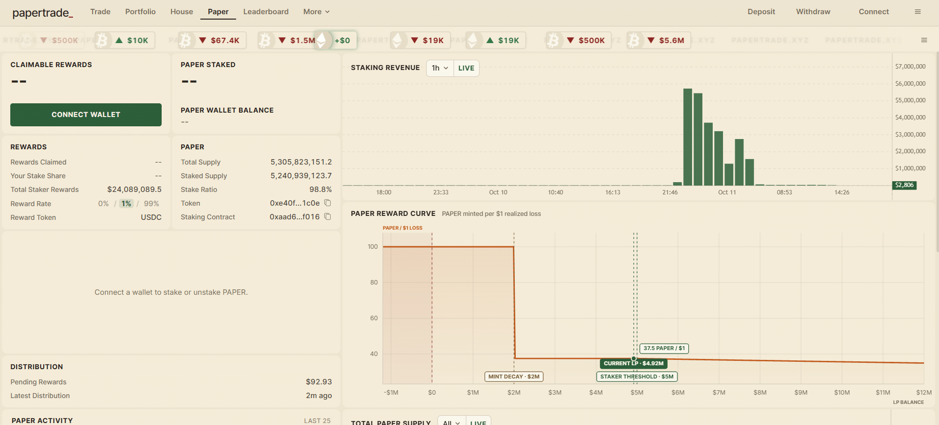The image size is (939, 425).
Task: Open the Leaderboard tab
Action: point(266,12)
